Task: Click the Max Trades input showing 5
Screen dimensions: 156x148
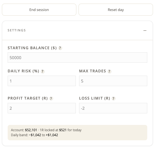Action: (113, 81)
